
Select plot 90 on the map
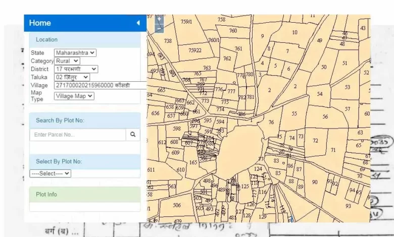click(x=314, y=182)
